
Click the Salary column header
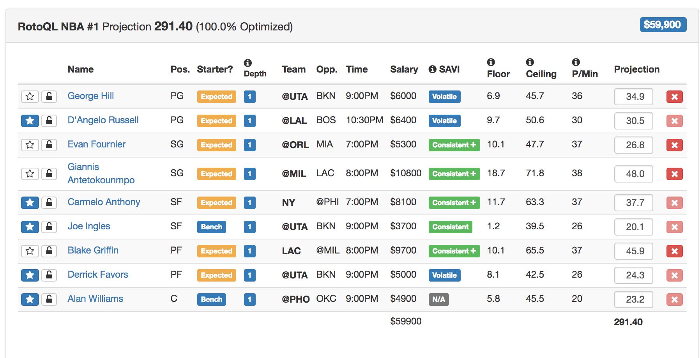click(x=404, y=69)
